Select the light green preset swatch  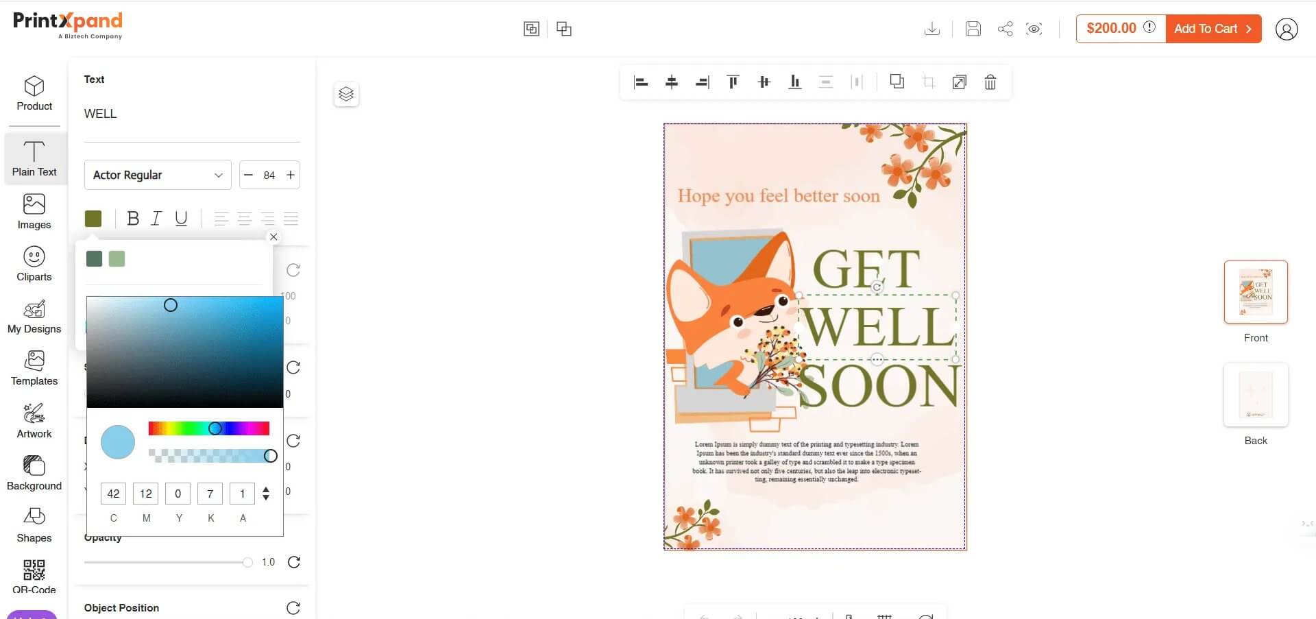(117, 258)
